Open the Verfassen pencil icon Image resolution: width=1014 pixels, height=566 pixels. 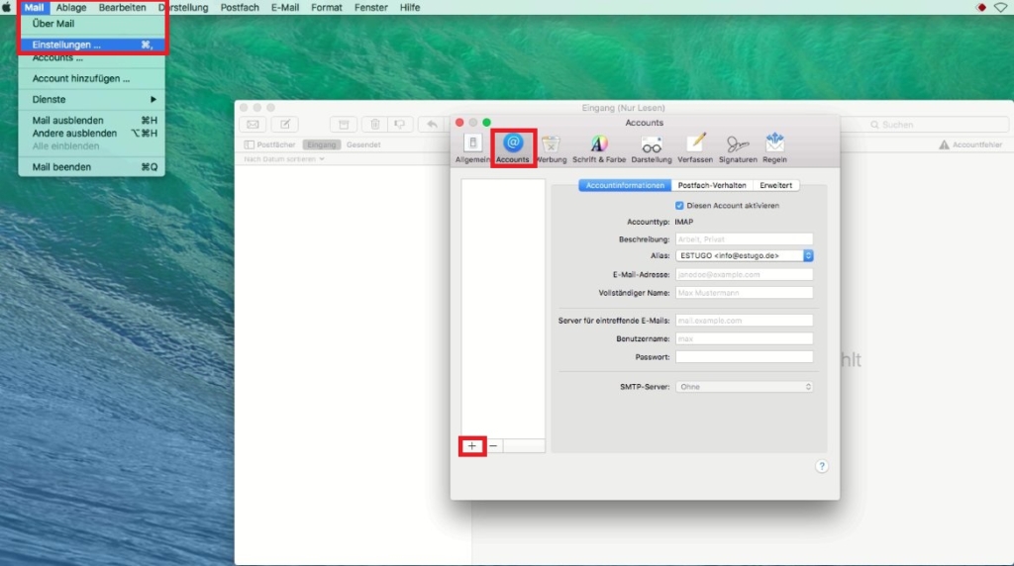pyautogui.click(x=695, y=147)
